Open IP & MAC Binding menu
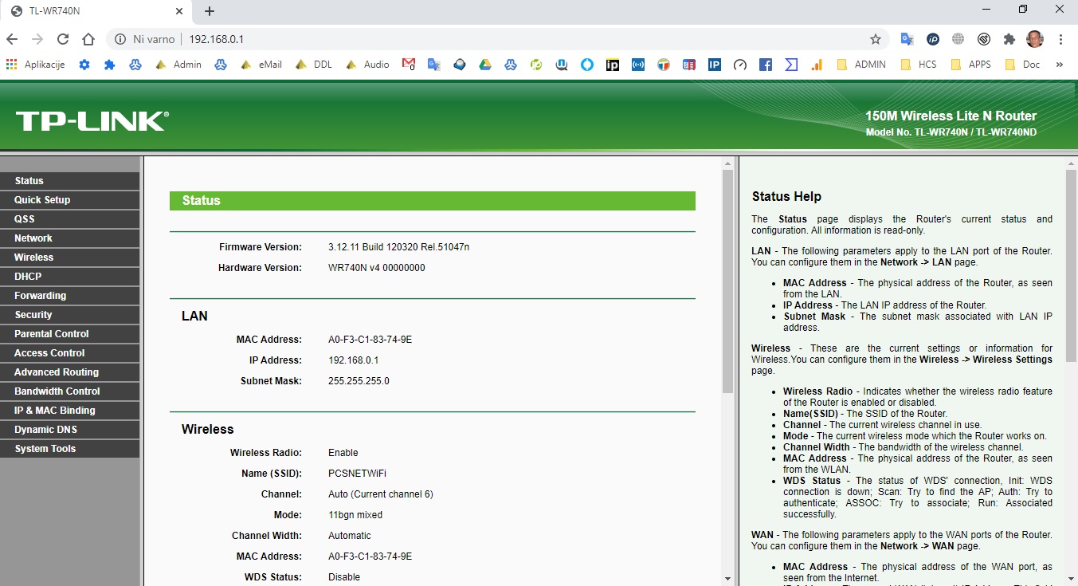The width and height of the screenshot is (1078, 586). [69, 411]
